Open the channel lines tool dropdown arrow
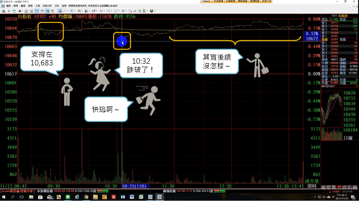The width and height of the screenshot is (359, 201). click(x=97, y=11)
